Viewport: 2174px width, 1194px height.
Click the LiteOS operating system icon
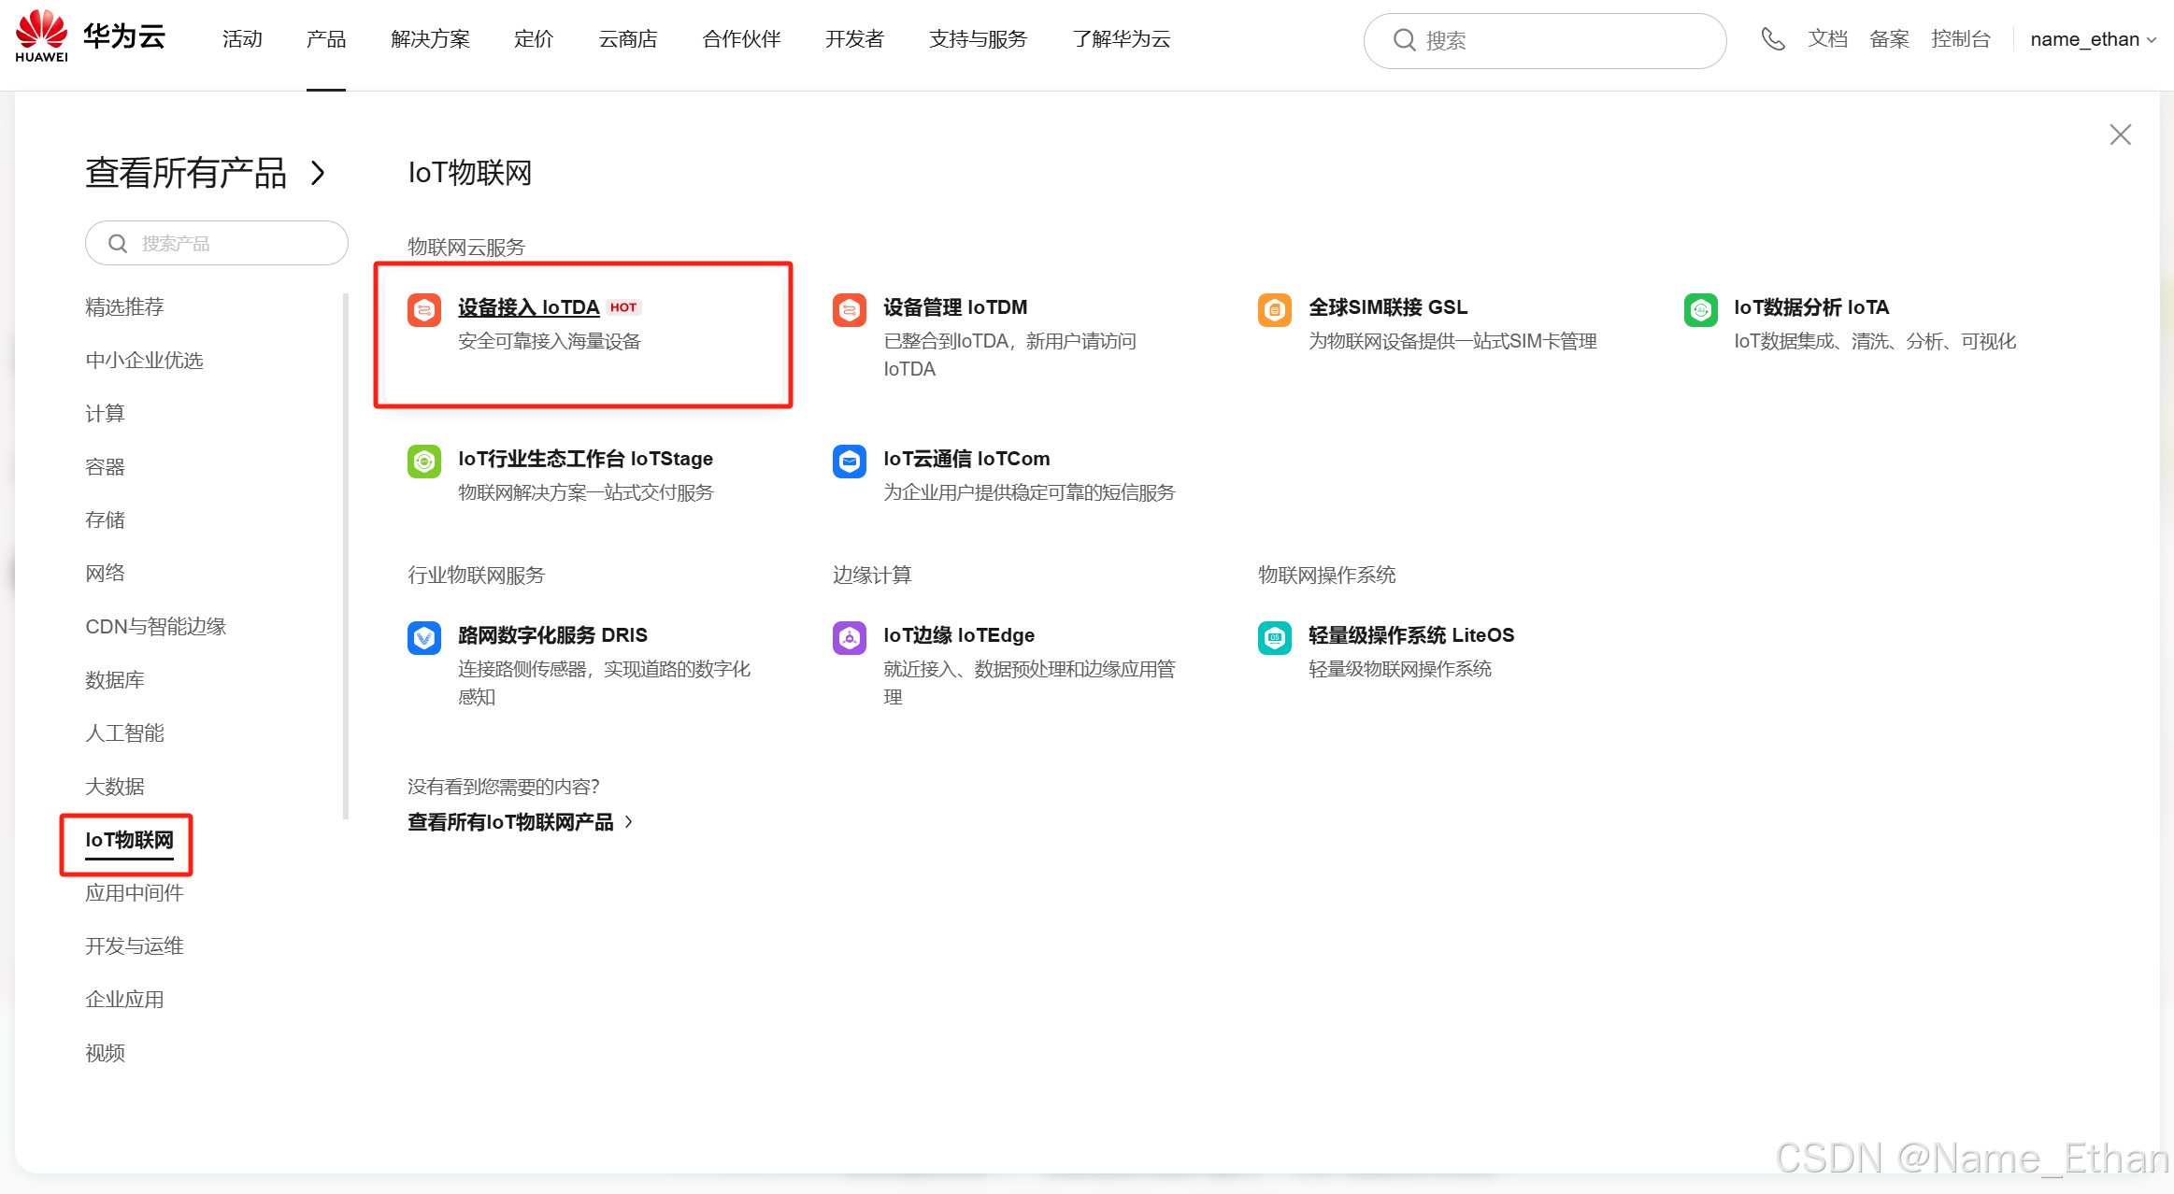[x=1274, y=637]
